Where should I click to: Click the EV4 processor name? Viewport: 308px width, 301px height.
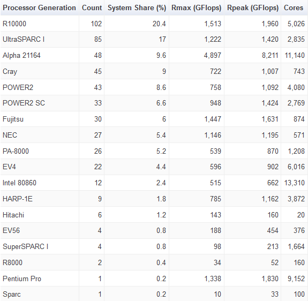click(x=9, y=167)
